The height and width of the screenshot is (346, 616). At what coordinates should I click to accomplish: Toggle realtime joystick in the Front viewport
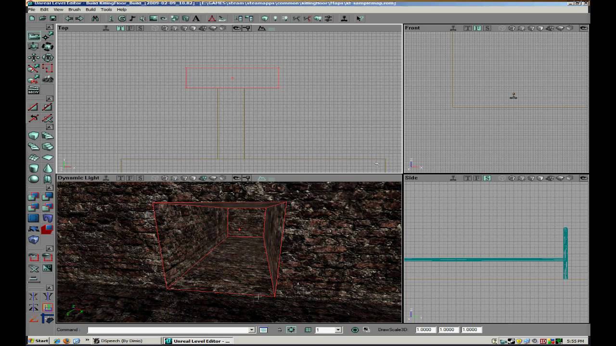click(453, 28)
